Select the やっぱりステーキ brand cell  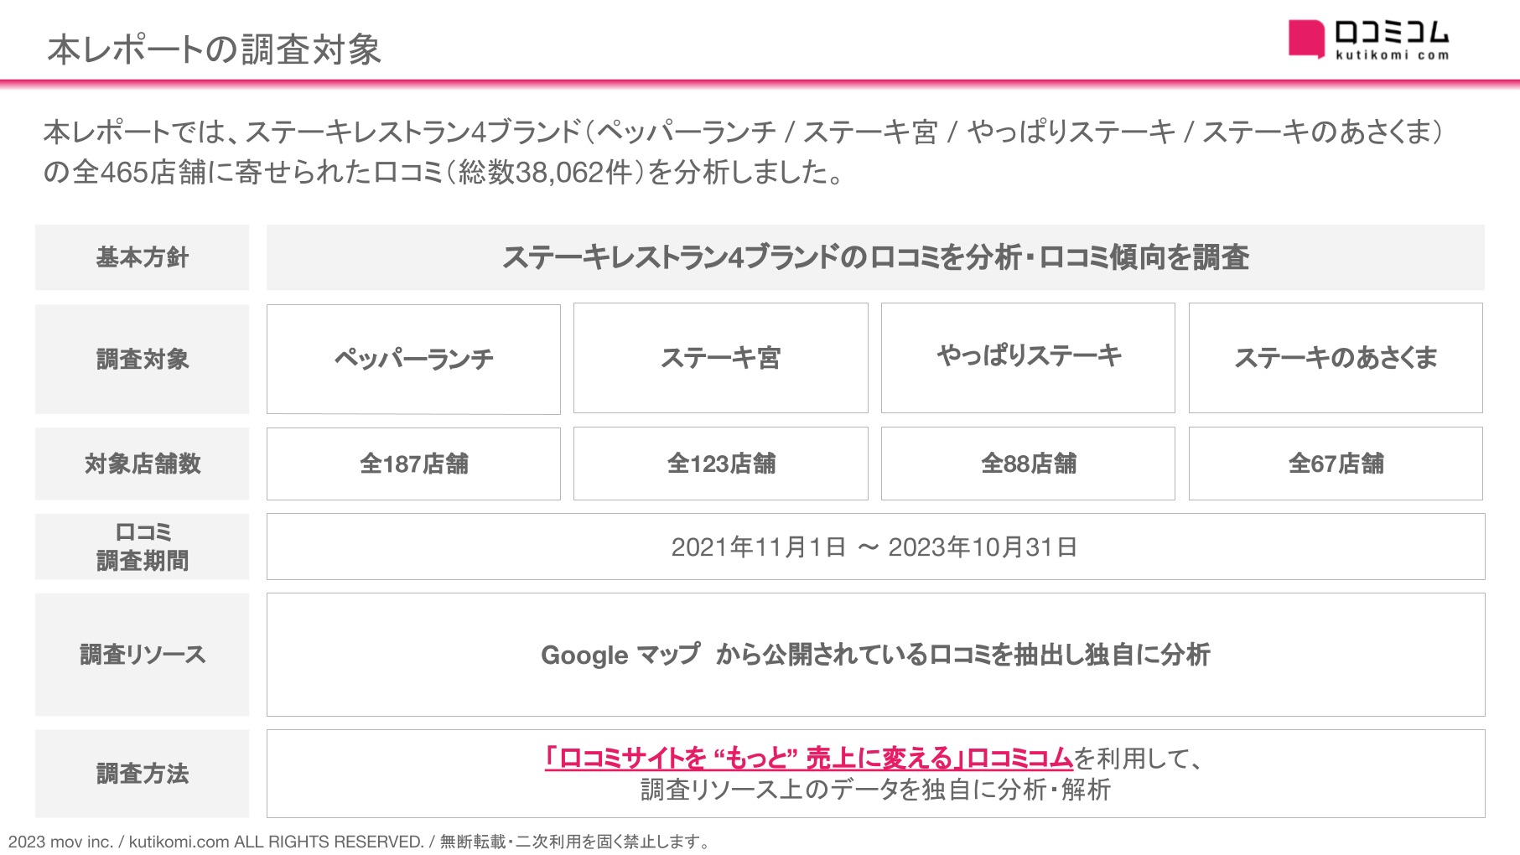point(1028,358)
